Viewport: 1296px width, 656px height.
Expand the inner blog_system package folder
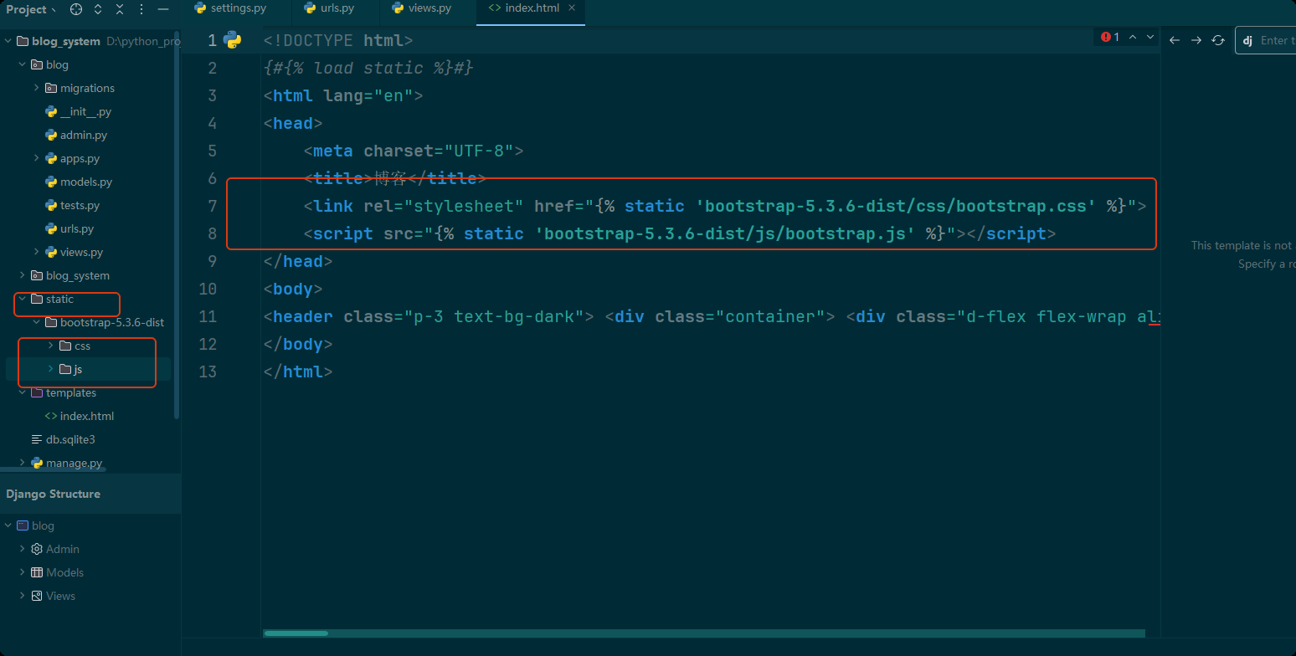tap(23, 275)
